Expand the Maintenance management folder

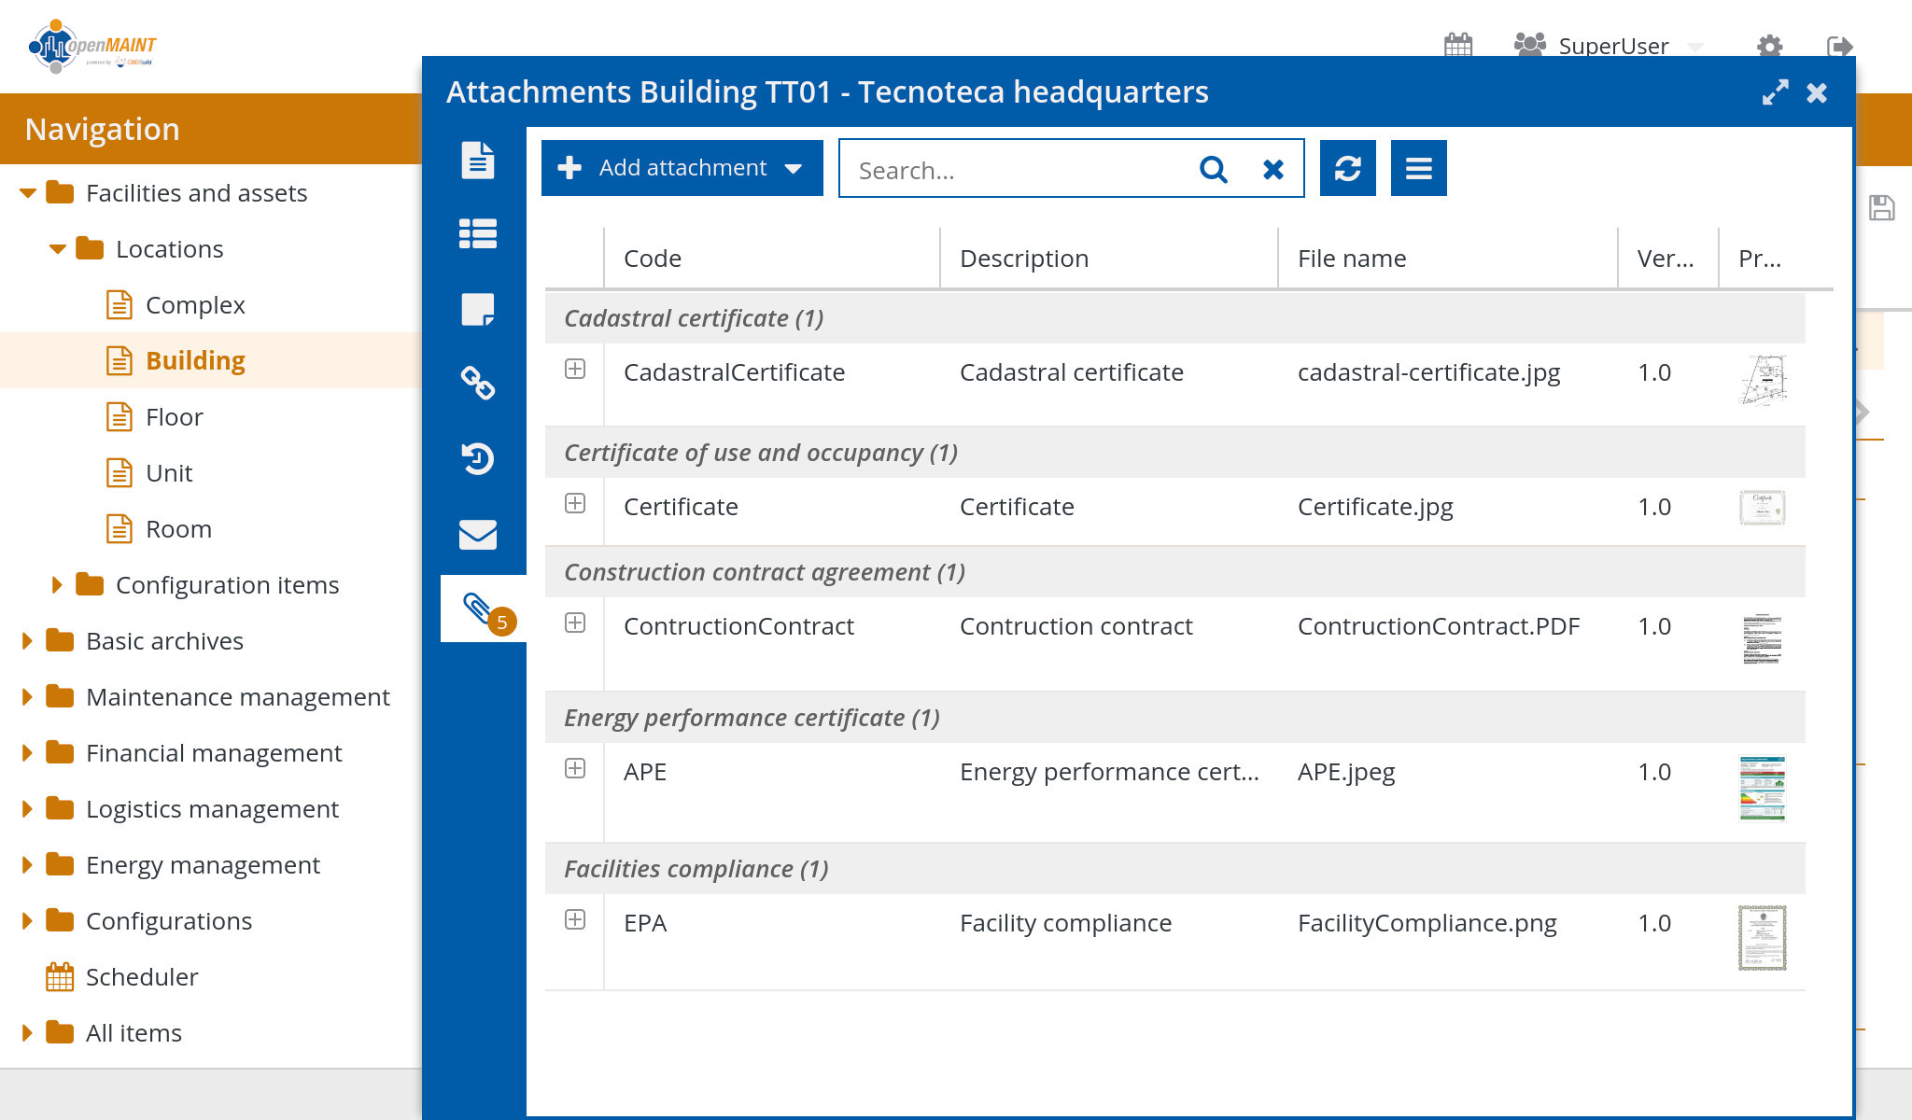(x=27, y=697)
